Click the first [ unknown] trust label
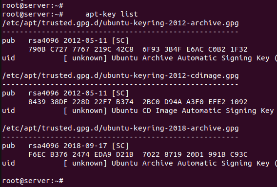This screenshot has height=187, width=277. 85,58
